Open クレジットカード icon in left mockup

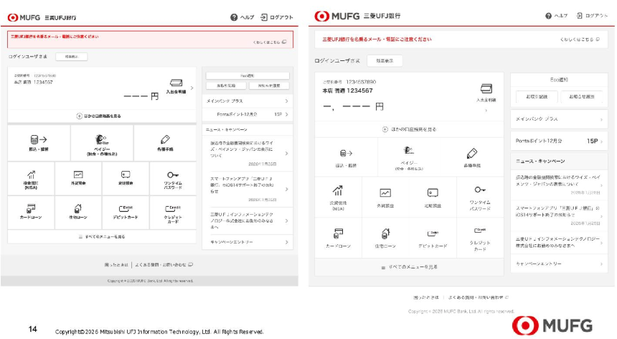[x=173, y=208]
